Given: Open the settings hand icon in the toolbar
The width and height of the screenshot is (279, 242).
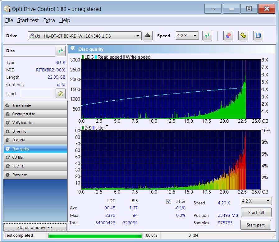Looking at the screenshot, I should 243,36.
